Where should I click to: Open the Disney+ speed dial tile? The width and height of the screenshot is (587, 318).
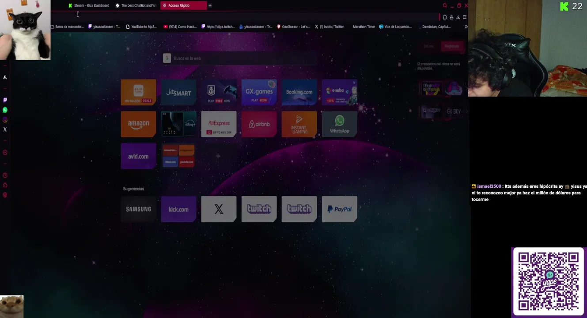178,124
